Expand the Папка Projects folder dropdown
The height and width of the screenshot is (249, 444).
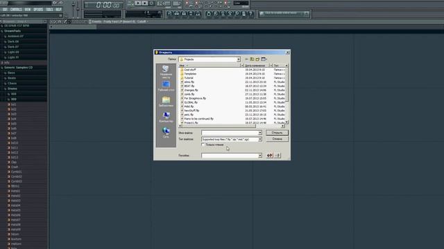(x=239, y=59)
